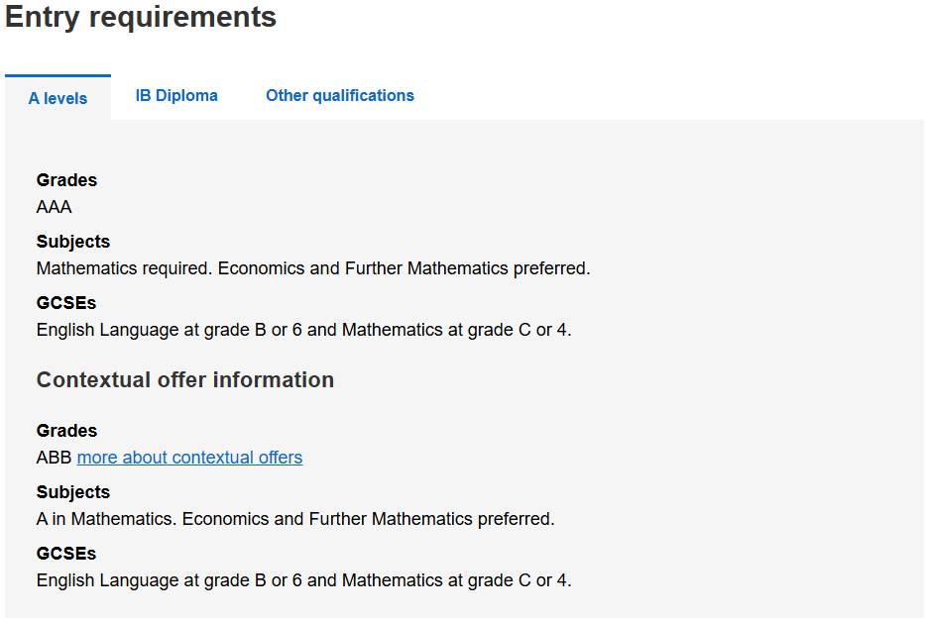Screen dimensions: 926x621
Task: Click the Subjects label under AAA
Action: click(73, 242)
